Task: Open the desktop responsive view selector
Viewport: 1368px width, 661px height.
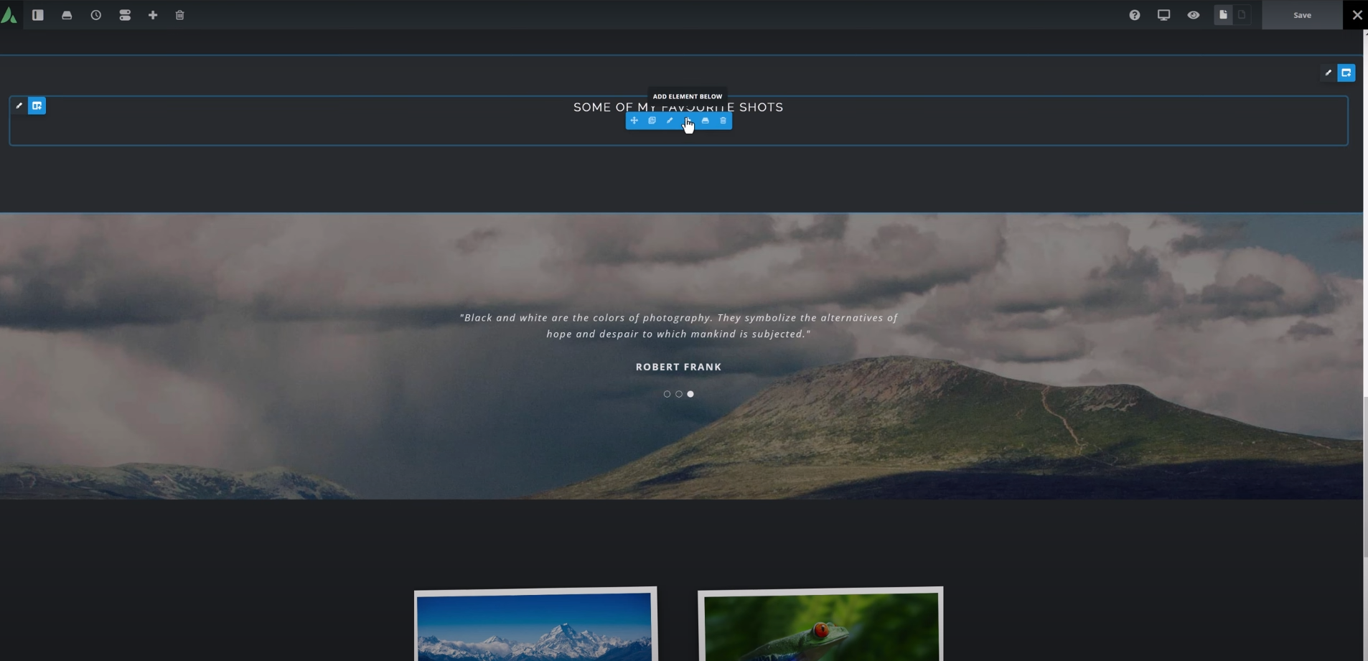Action: click(1163, 15)
